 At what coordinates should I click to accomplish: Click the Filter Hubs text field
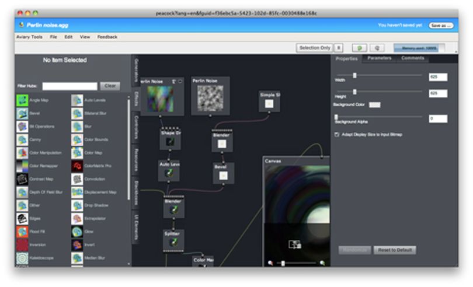[x=69, y=86]
